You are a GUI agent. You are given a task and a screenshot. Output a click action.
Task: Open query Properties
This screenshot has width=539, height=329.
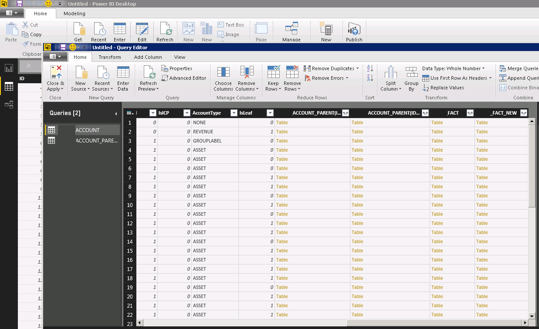click(177, 68)
